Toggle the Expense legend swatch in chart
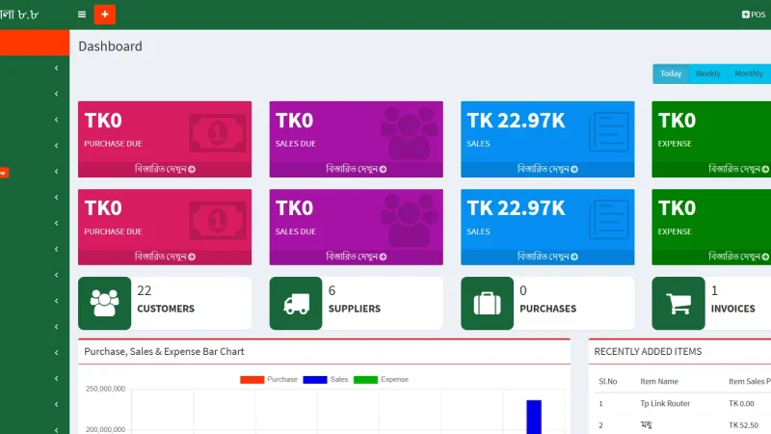 pos(366,380)
